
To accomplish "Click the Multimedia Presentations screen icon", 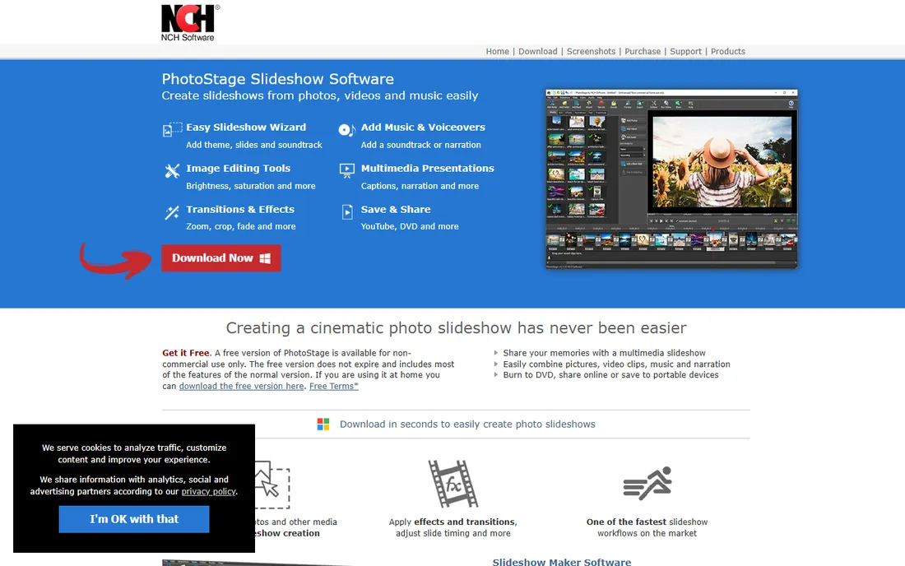I will coord(347,171).
